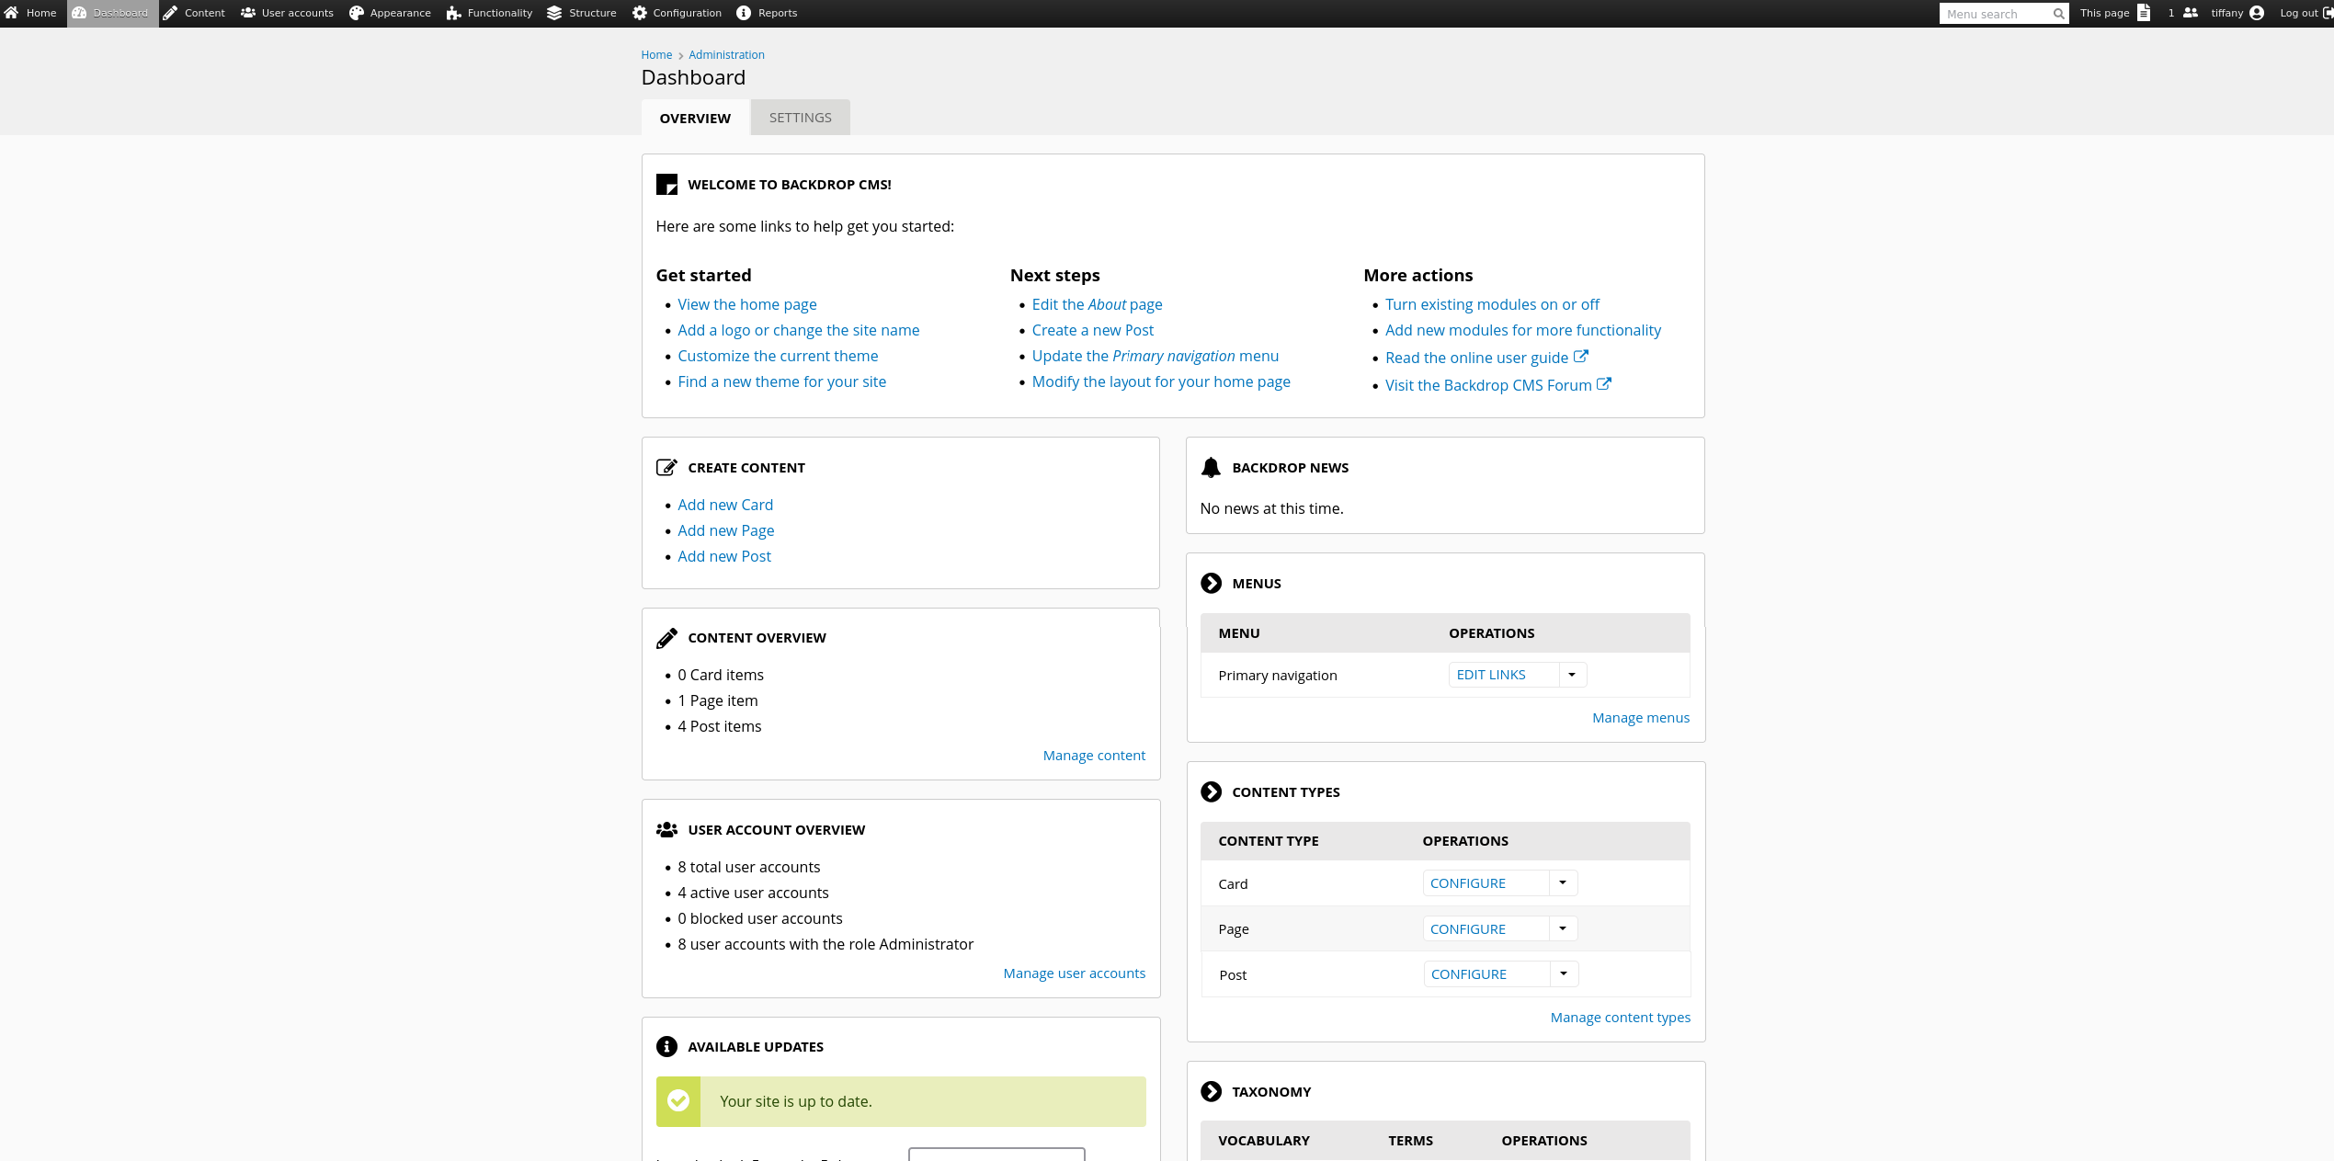Open dropdown arrow beside Card Configure

1563,883
